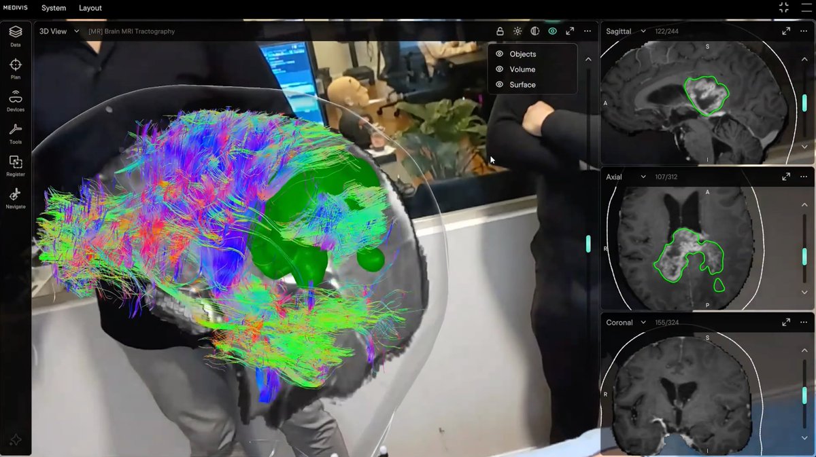Select Surface in the visibility menu
Viewport: 816px width, 457px height.
tap(522, 85)
